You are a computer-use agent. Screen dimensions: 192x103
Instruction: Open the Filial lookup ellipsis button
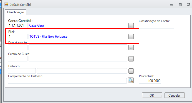(x=131, y=37)
